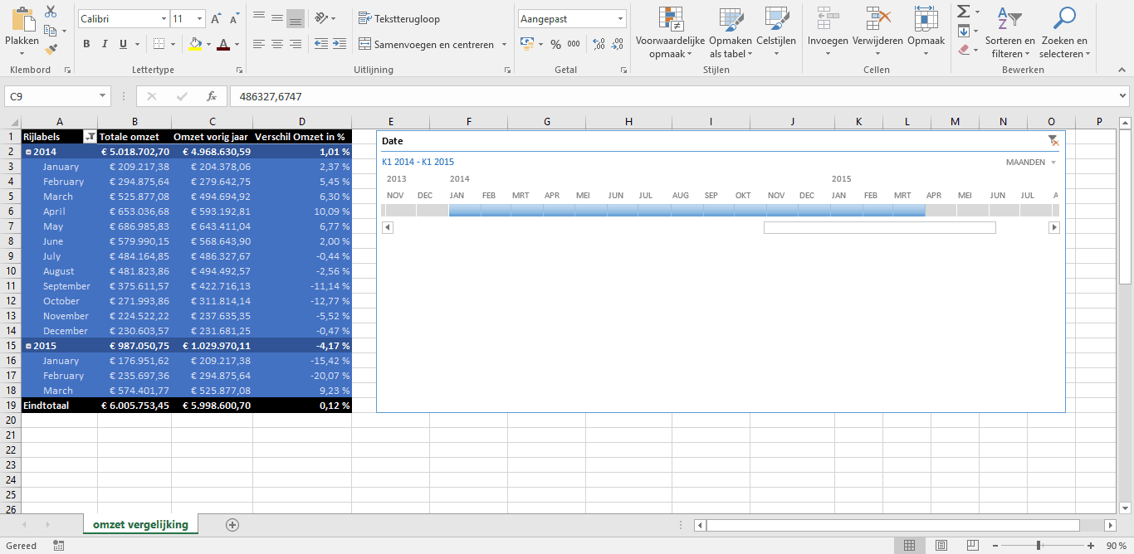Open the Aangepast number format dropdown
Image resolution: width=1134 pixels, height=554 pixels.
pyautogui.click(x=620, y=18)
